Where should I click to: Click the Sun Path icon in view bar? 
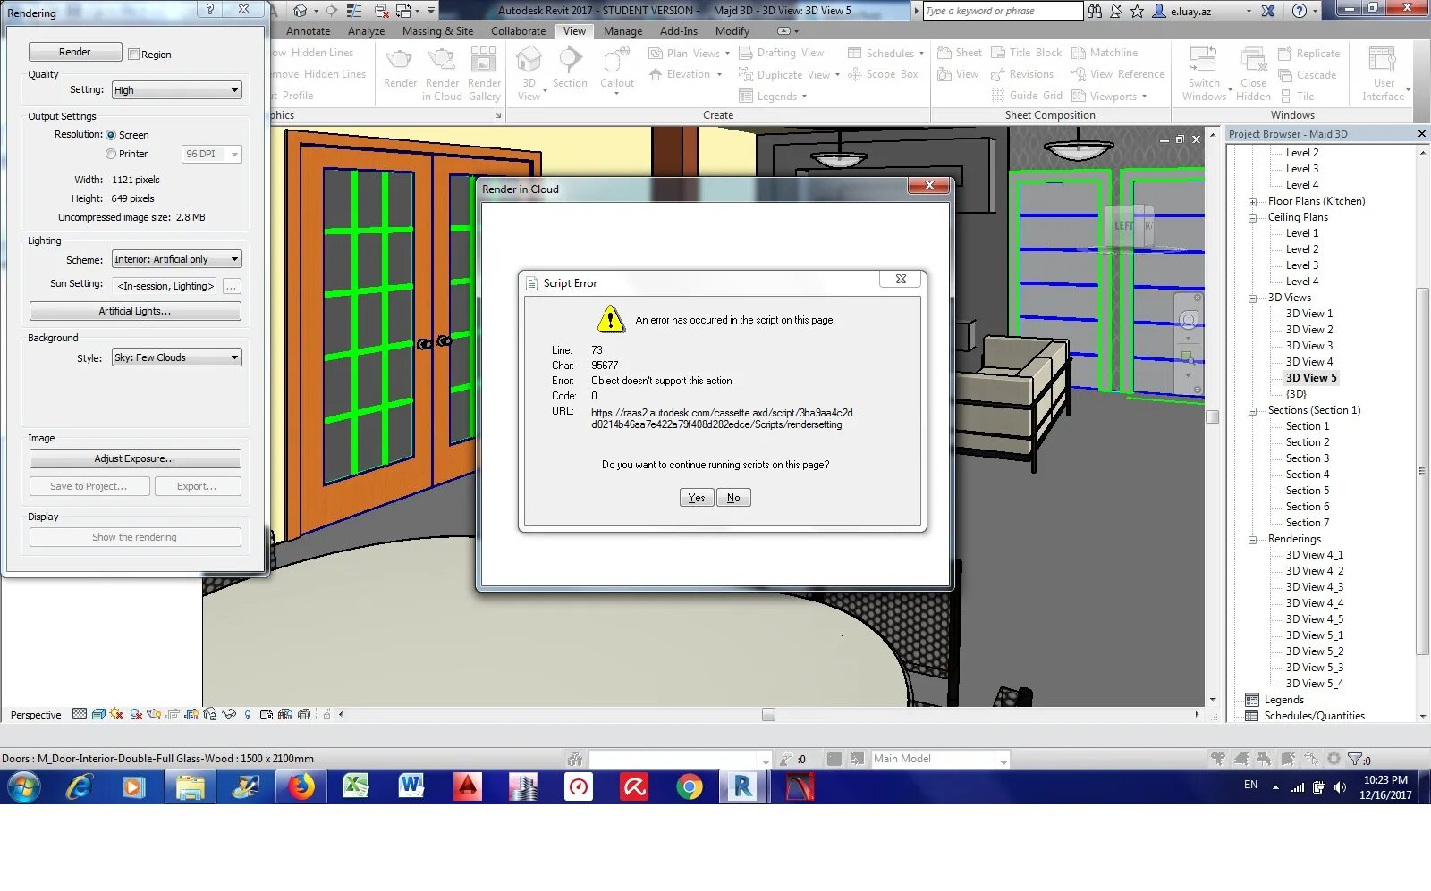[x=117, y=714]
